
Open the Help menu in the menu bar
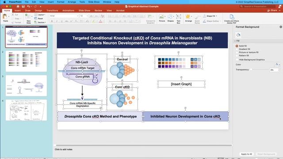(117, 2)
